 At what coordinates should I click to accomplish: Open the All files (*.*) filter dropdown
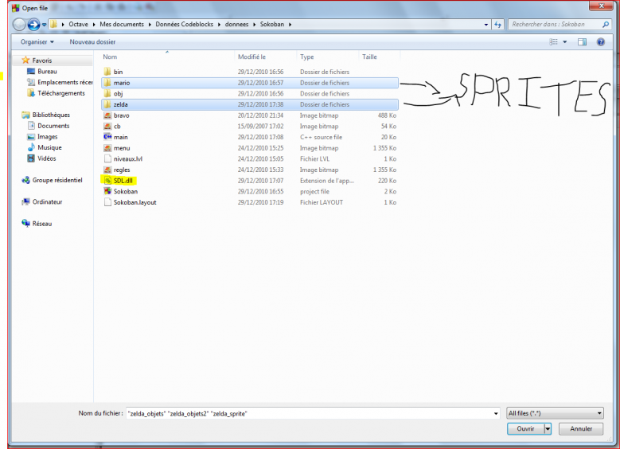555,413
